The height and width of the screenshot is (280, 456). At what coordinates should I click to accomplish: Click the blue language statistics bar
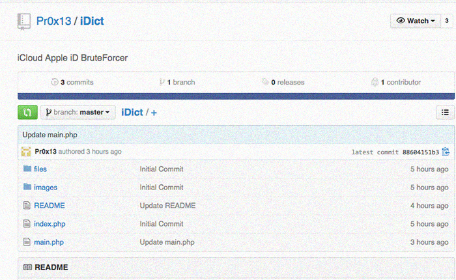tap(236, 96)
